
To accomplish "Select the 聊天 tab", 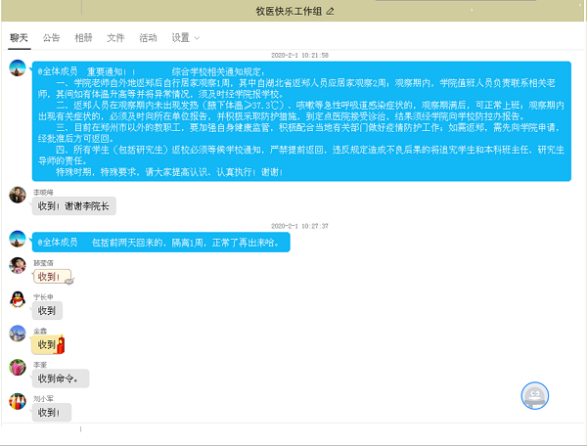I will pos(20,38).
